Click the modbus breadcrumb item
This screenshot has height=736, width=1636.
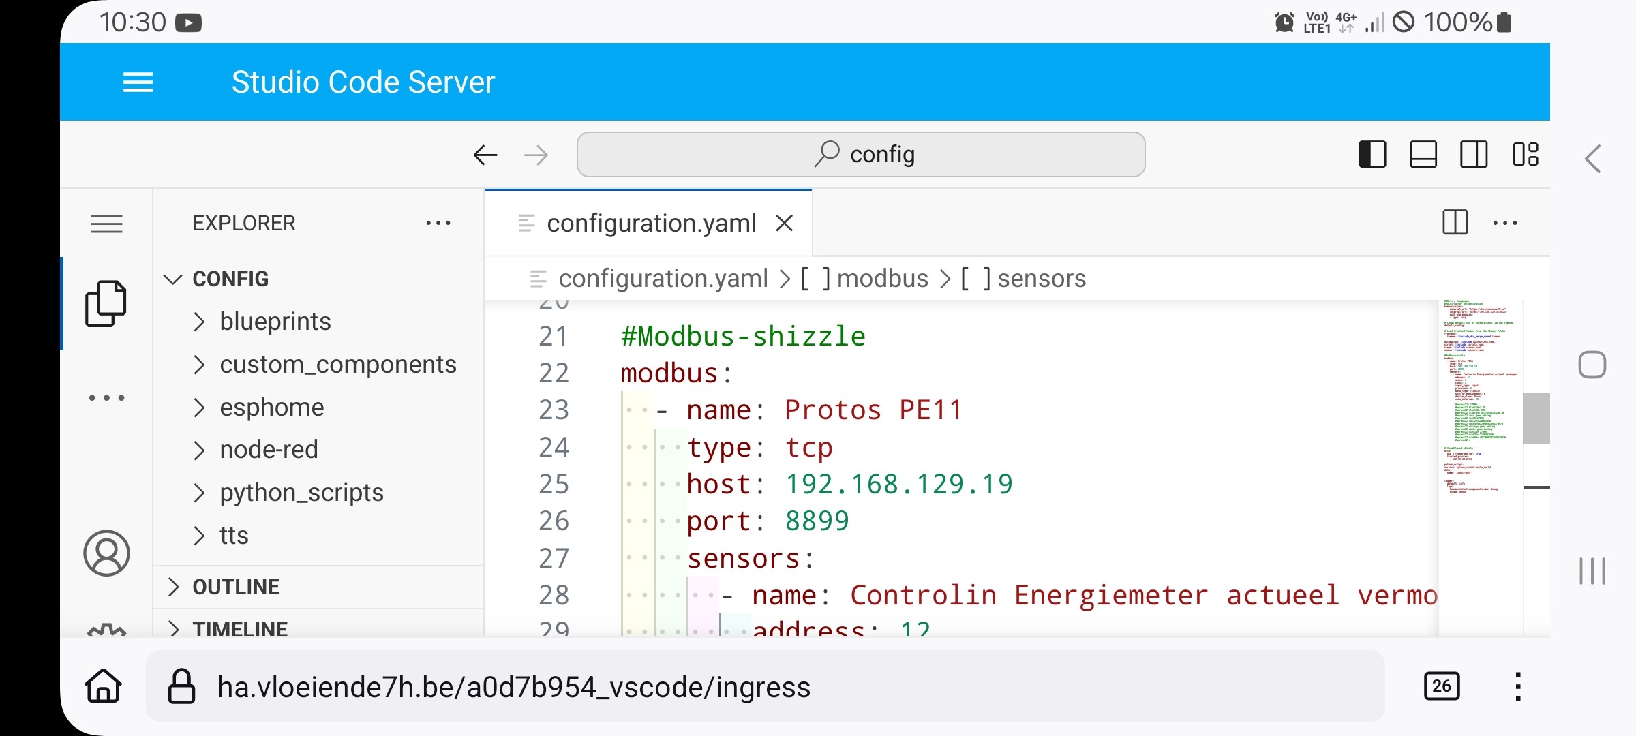(882, 279)
